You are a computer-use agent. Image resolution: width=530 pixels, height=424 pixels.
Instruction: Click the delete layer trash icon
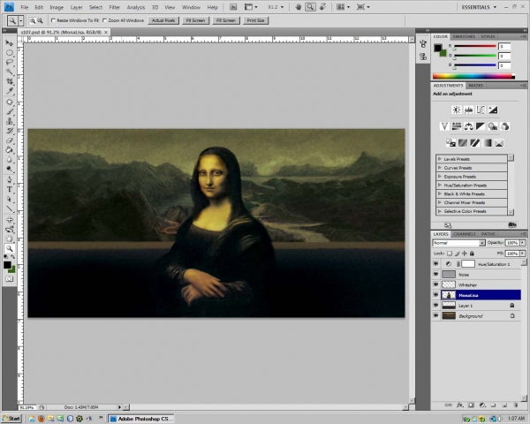point(516,405)
